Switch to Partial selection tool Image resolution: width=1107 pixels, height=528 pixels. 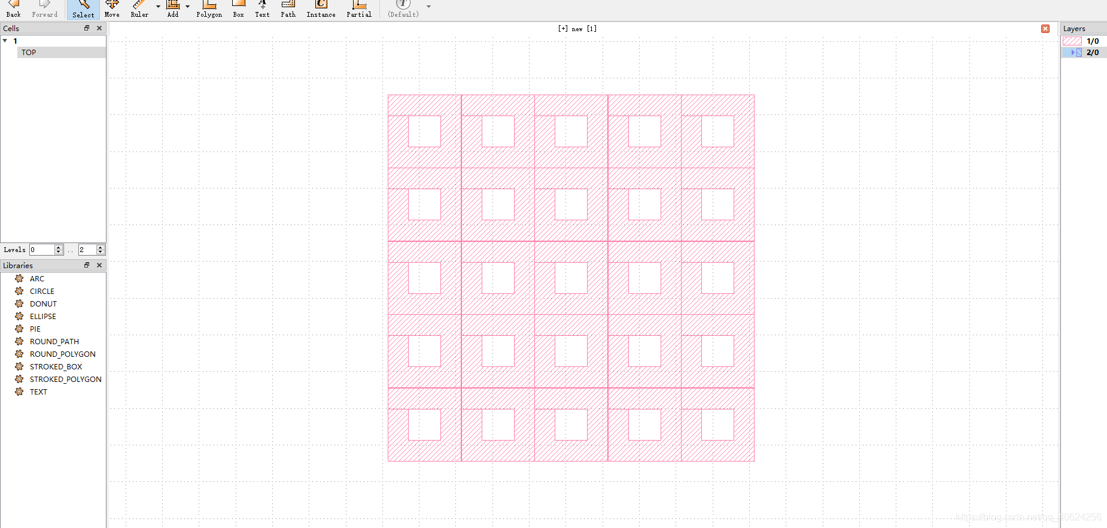coord(359,9)
